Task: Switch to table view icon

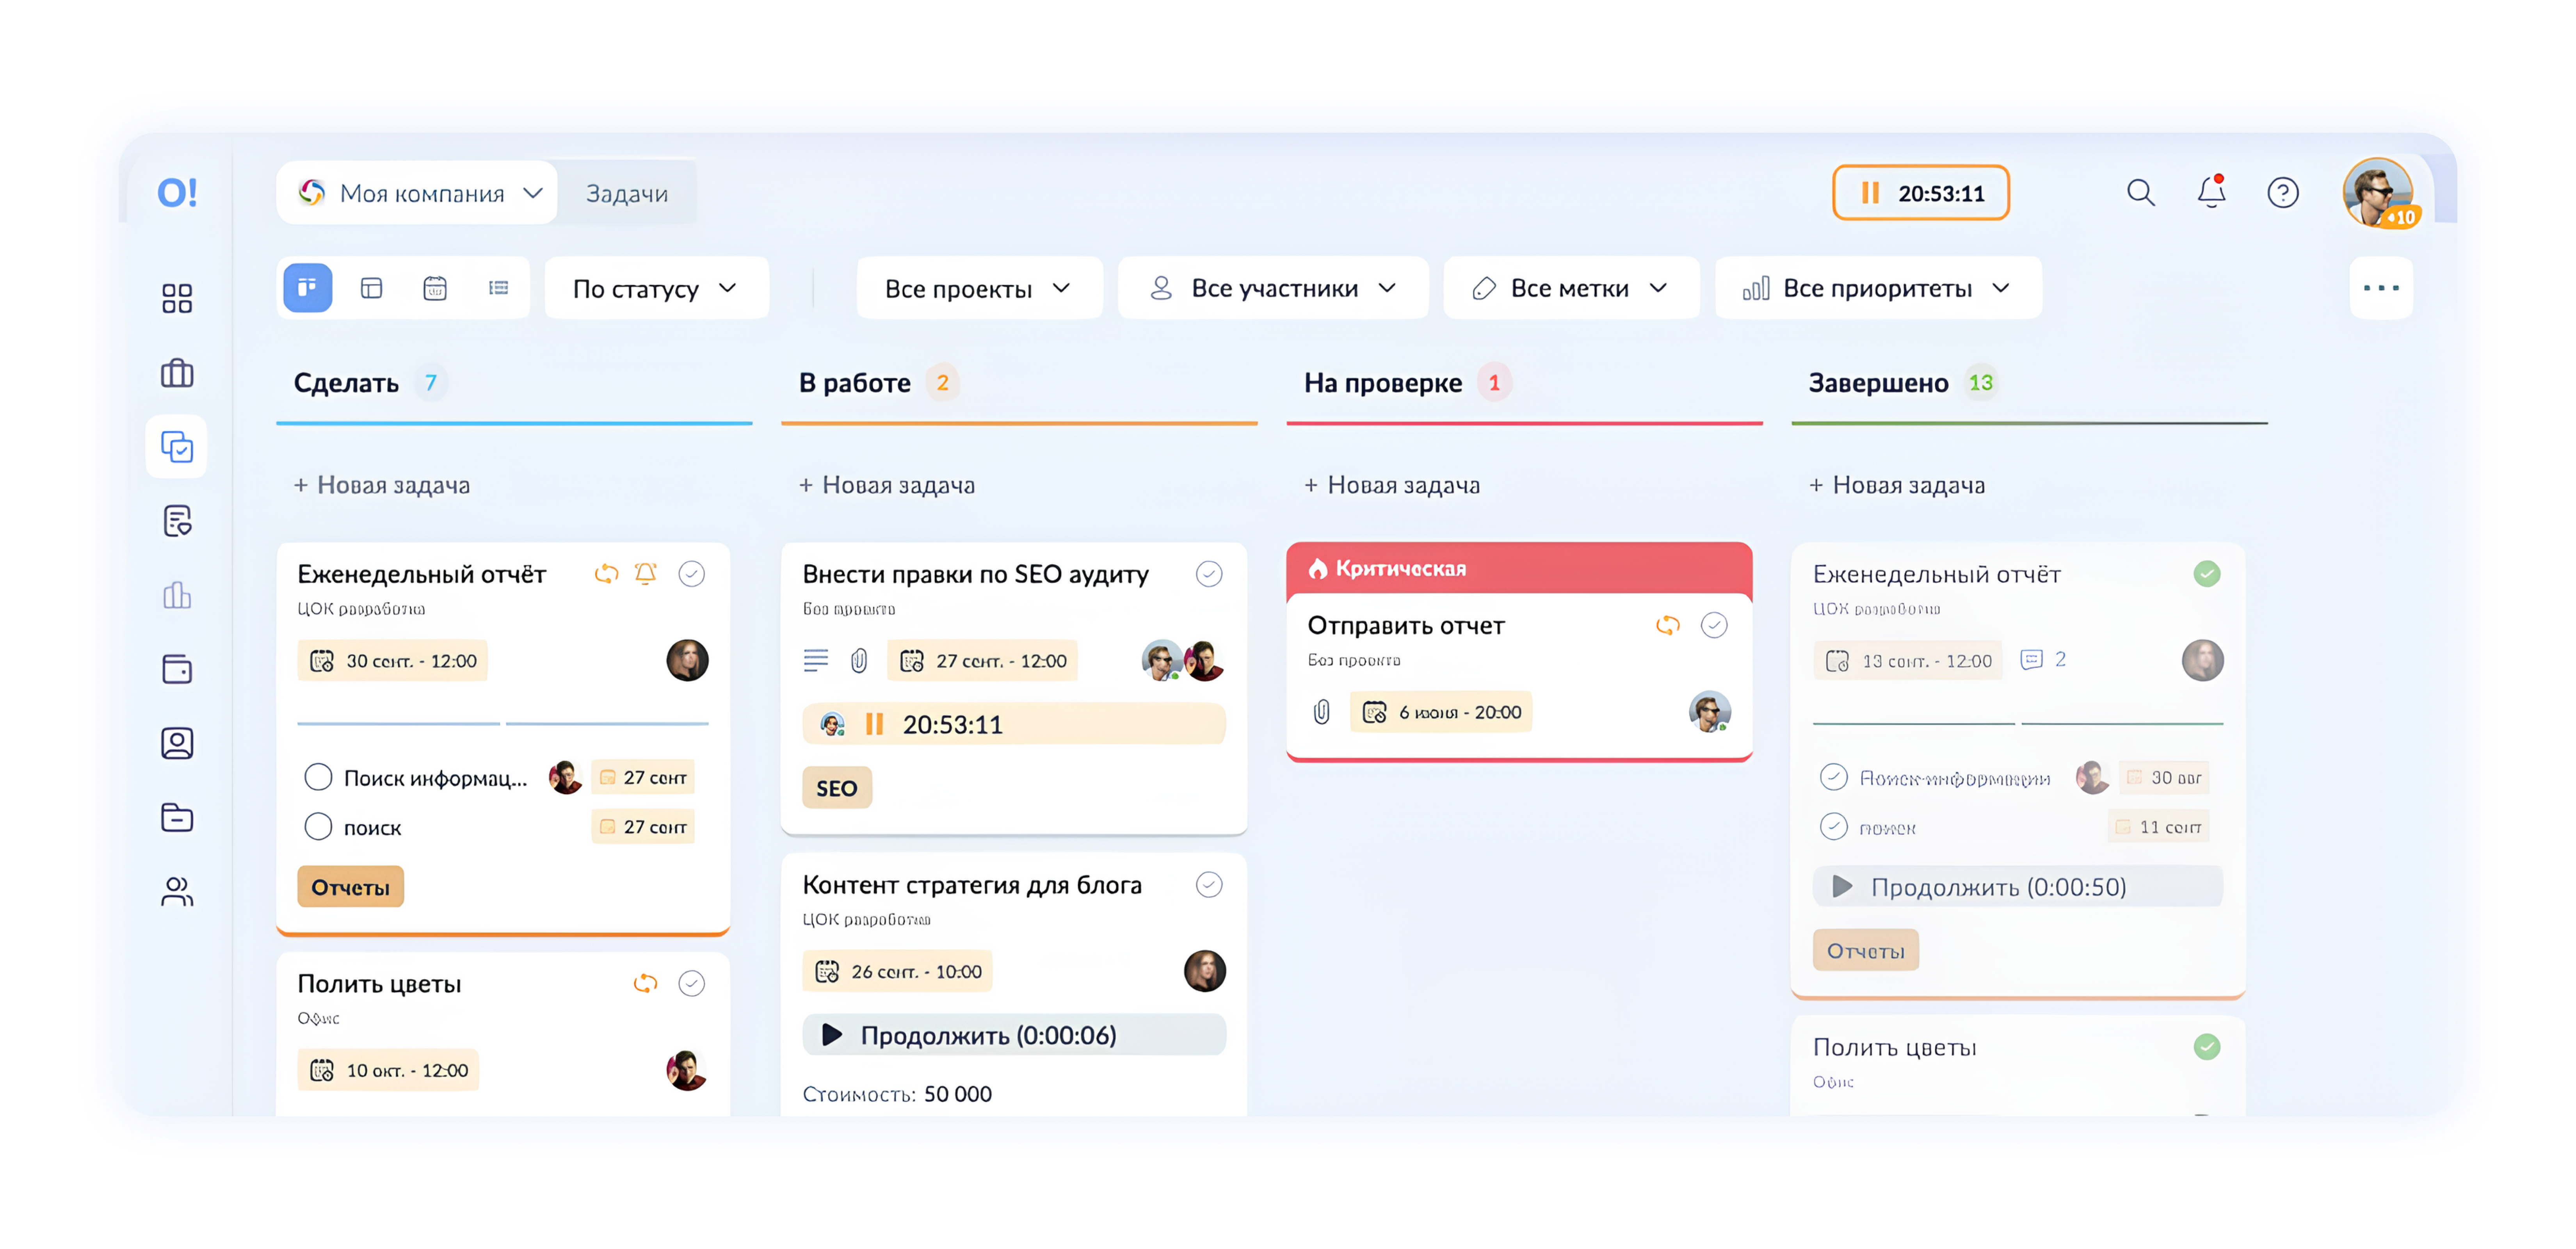Action: (x=371, y=288)
